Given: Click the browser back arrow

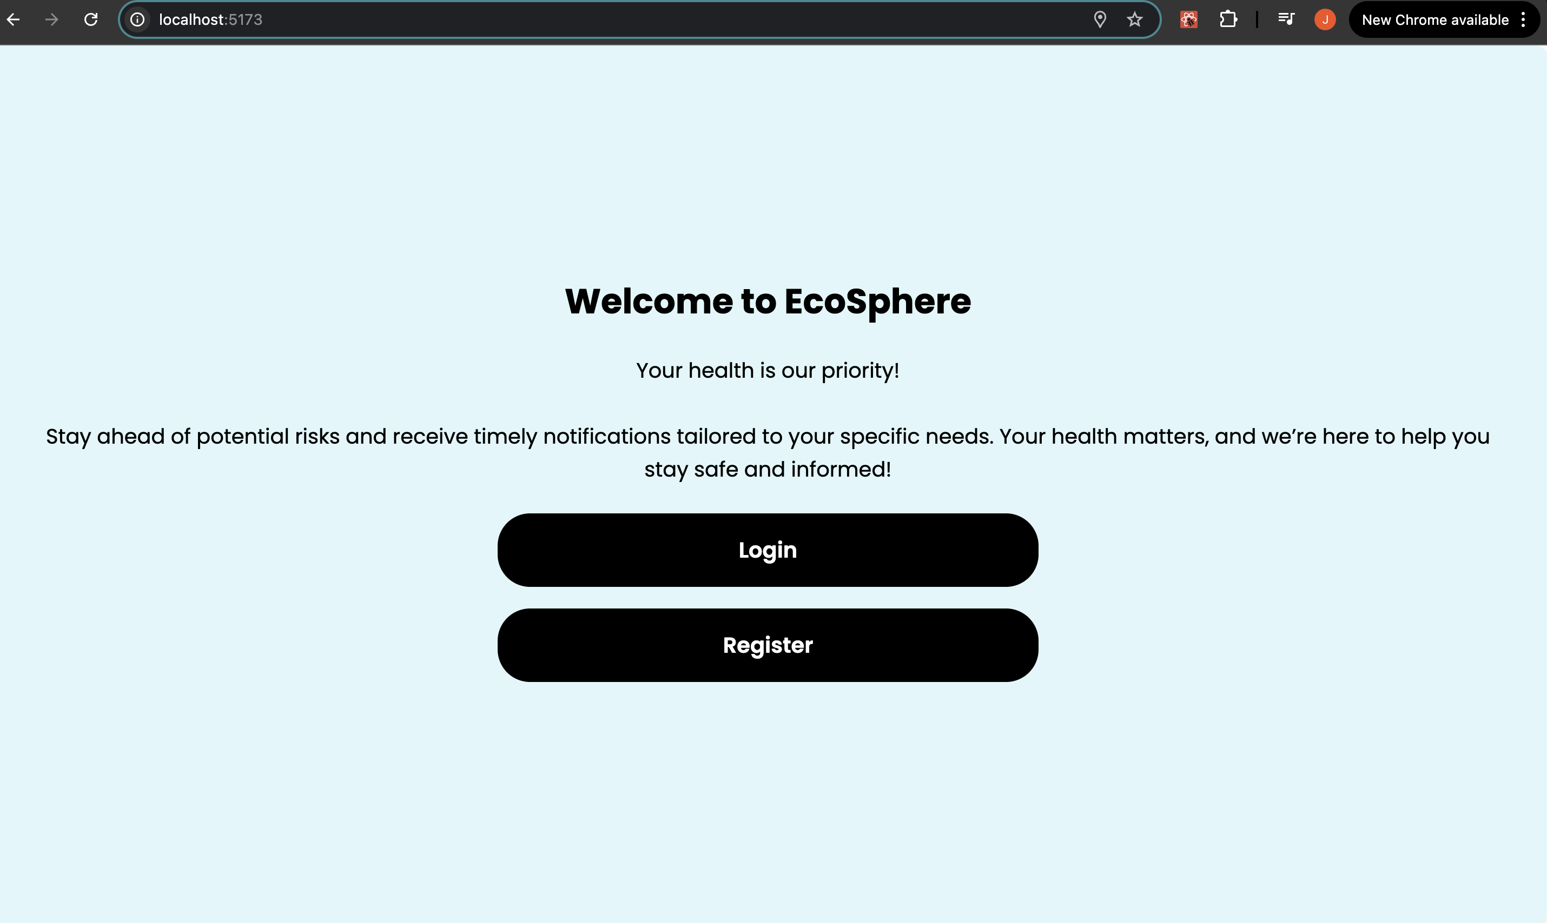Looking at the screenshot, I should tap(13, 20).
